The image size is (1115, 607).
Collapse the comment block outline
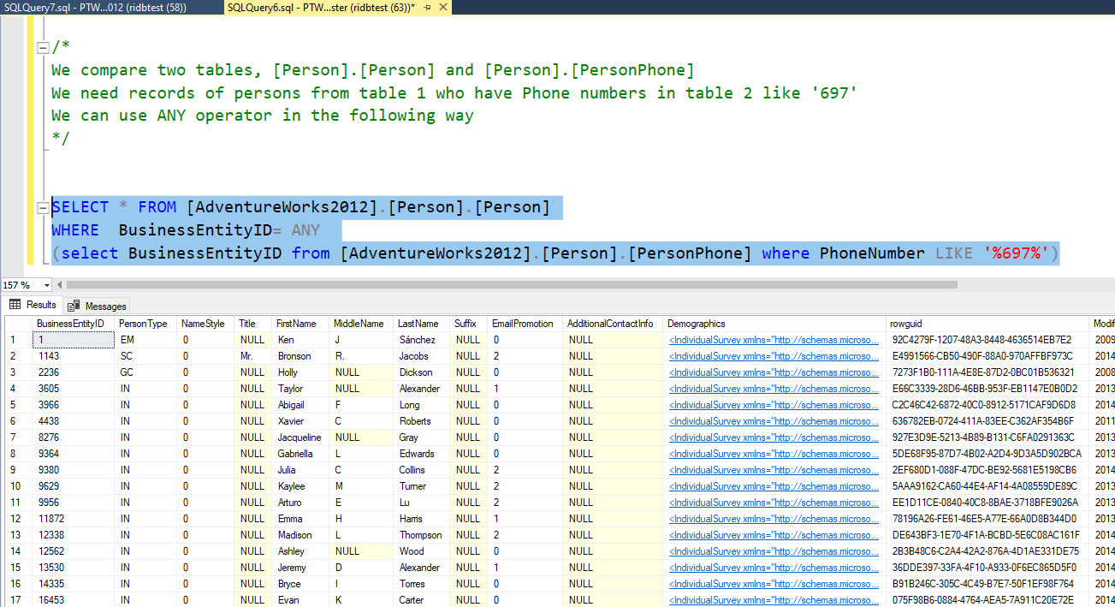tap(43, 48)
